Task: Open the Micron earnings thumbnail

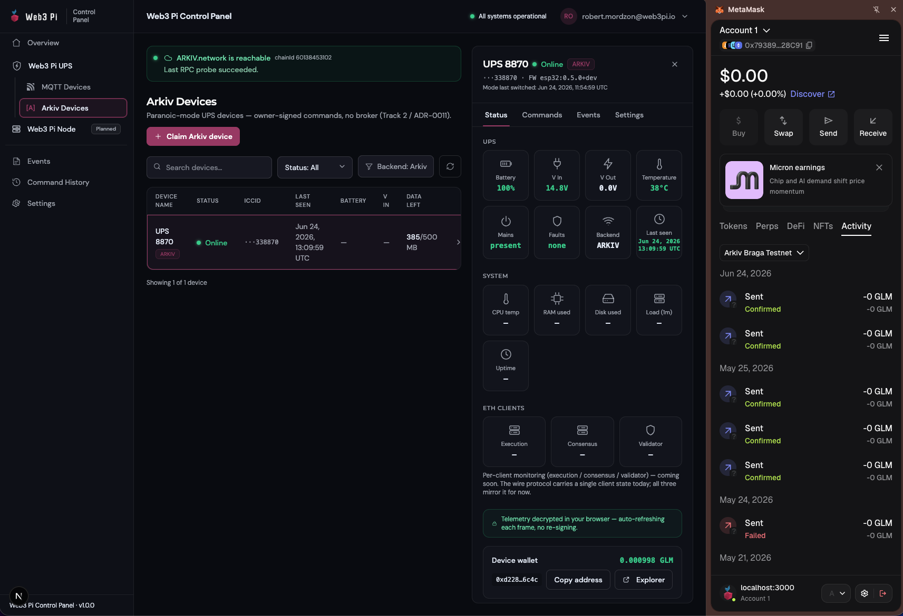Action: (x=744, y=180)
